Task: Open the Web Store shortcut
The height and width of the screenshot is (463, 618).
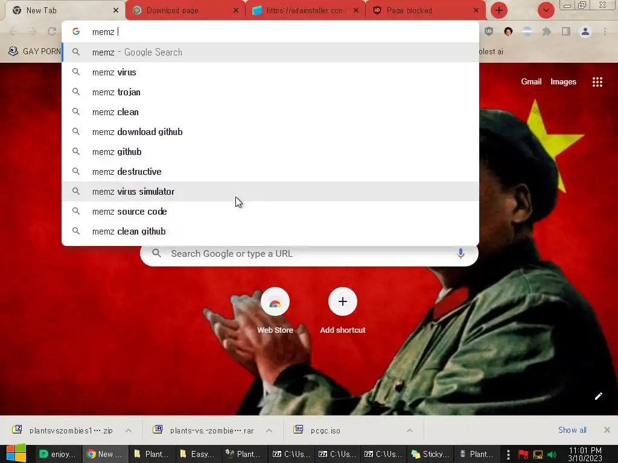Action: pyautogui.click(x=275, y=311)
